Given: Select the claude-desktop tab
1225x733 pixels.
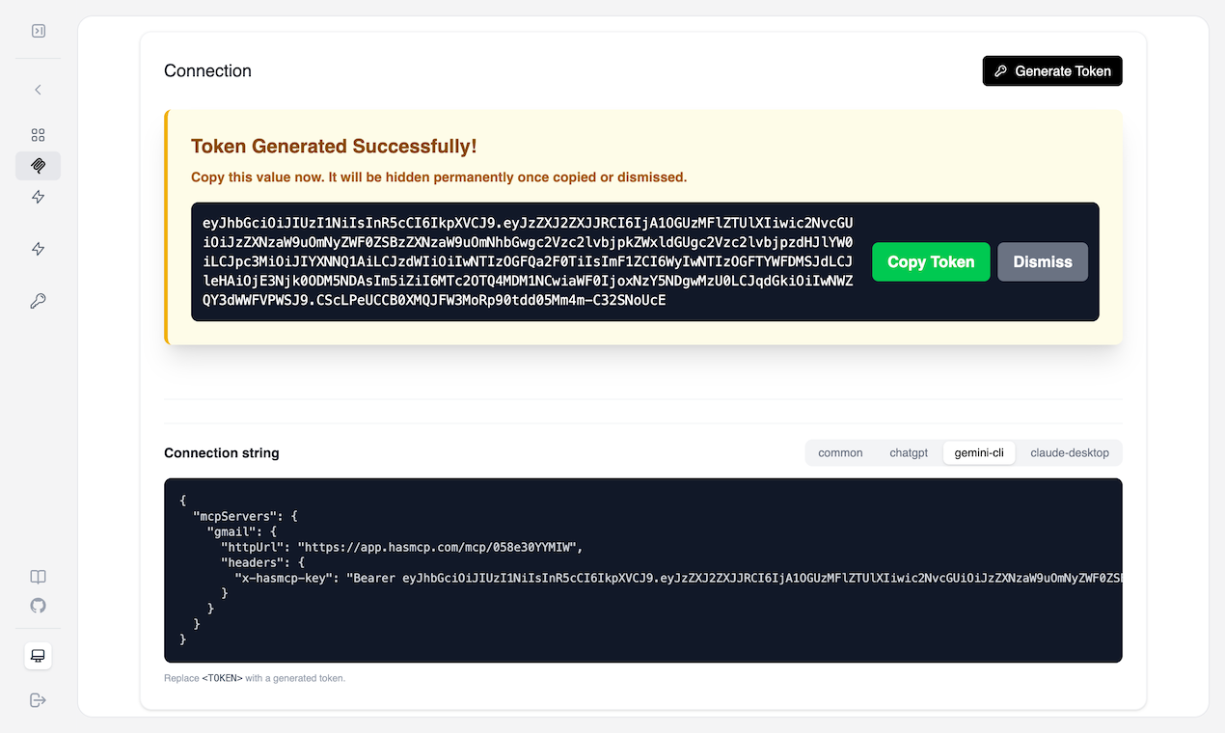Looking at the screenshot, I should 1069,452.
